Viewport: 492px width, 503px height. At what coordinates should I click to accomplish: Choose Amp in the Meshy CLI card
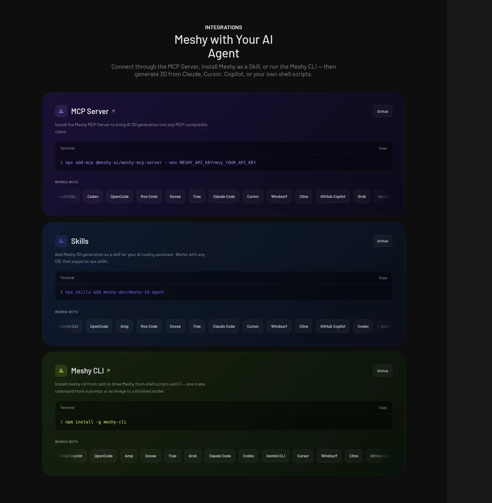coord(129,456)
